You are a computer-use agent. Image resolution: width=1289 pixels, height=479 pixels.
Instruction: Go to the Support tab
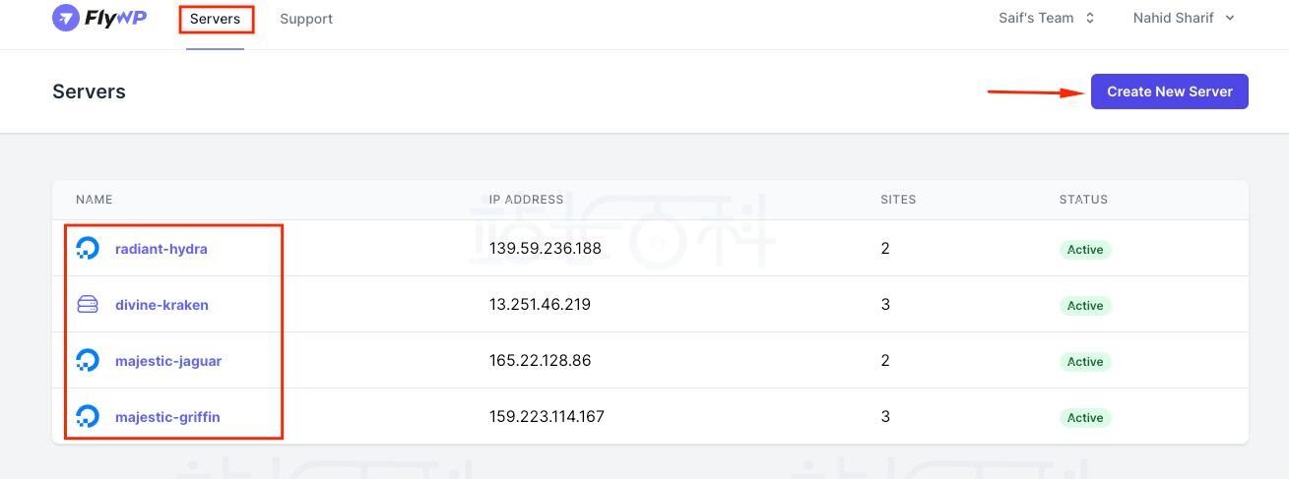[306, 19]
